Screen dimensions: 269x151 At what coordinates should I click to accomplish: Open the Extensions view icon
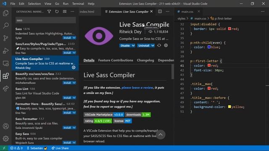(5, 76)
